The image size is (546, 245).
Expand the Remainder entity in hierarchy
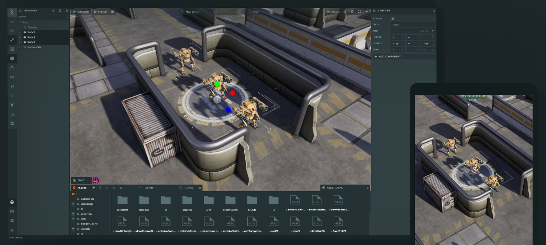coord(20,47)
